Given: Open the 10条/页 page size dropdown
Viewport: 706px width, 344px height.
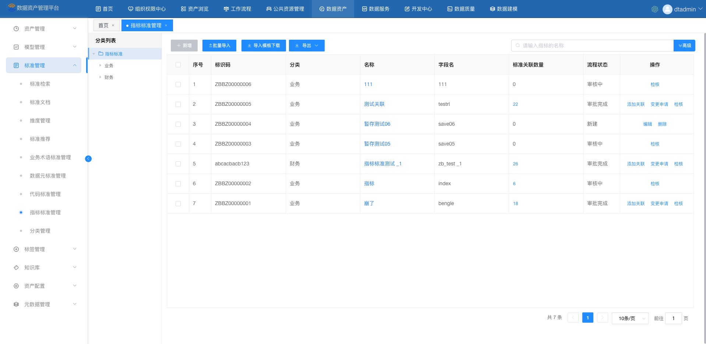Looking at the screenshot, I should (x=630, y=318).
